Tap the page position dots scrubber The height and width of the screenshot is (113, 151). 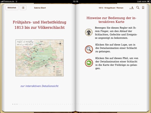tap(75, 104)
